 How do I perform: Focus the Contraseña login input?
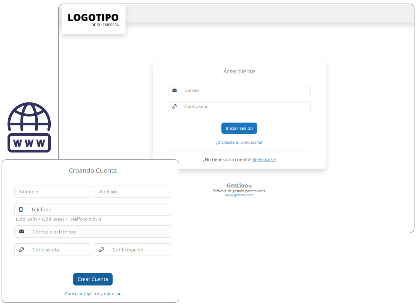point(239,107)
